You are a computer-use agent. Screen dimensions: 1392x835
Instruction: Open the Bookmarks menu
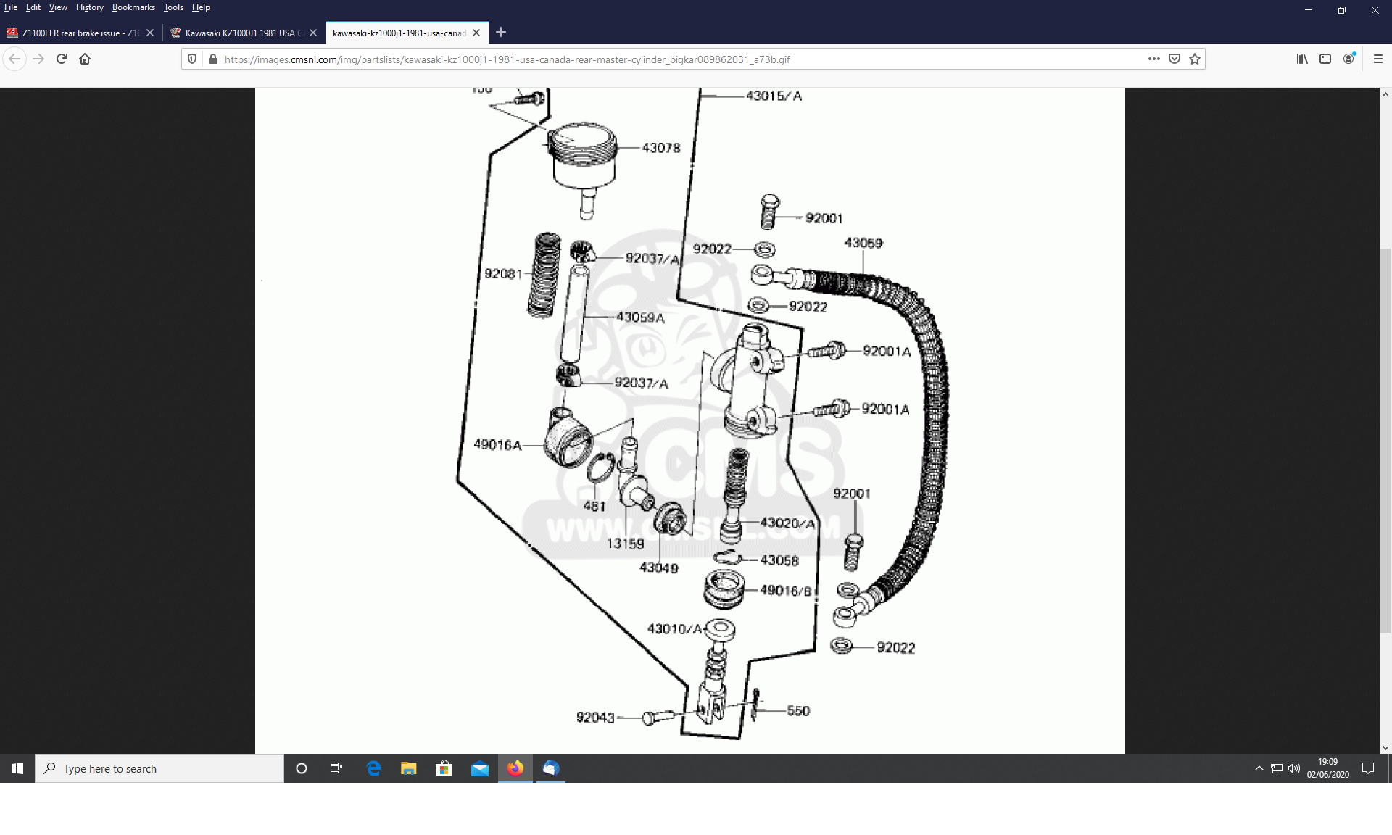(133, 7)
